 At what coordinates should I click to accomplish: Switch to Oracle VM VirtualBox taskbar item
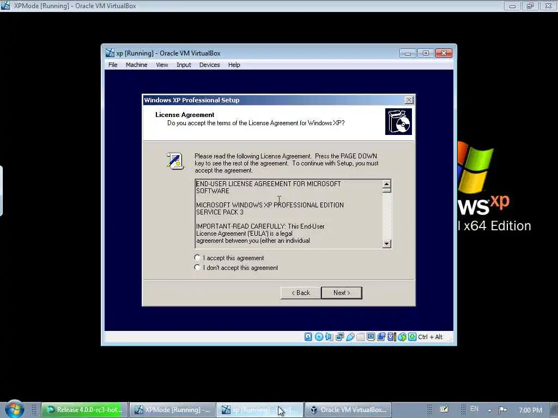pos(348,410)
